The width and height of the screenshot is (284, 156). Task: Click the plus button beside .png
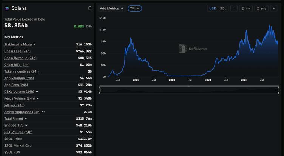tap(274, 8)
